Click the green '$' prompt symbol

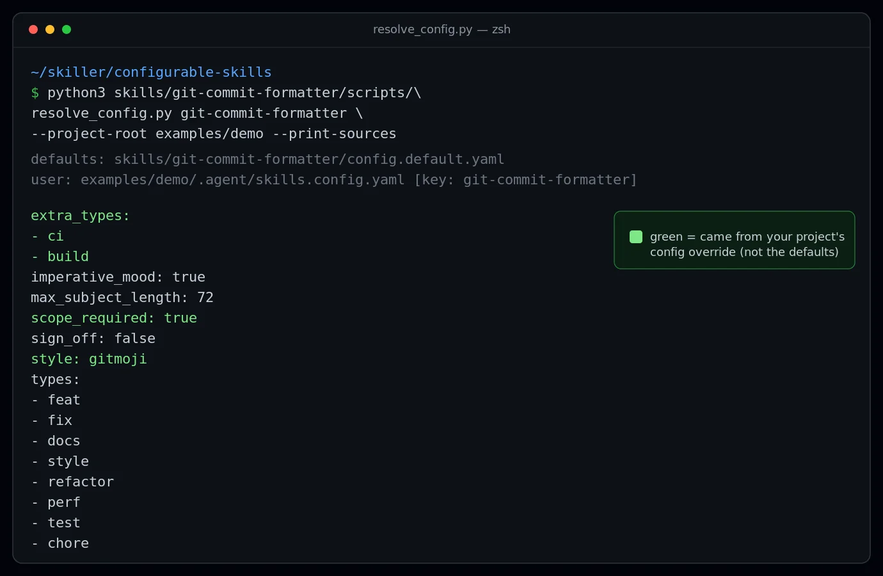35,93
